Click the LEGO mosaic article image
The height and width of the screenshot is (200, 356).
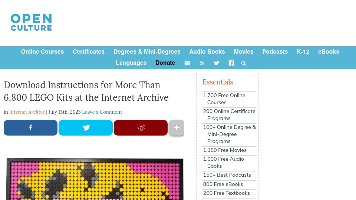click(x=95, y=179)
